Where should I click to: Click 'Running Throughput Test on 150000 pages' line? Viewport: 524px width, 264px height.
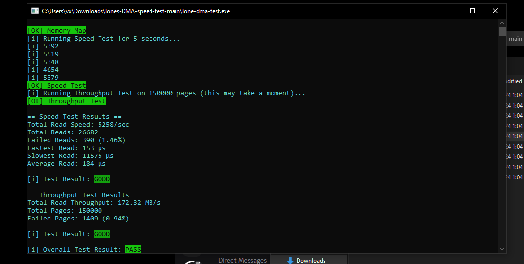coord(167,93)
